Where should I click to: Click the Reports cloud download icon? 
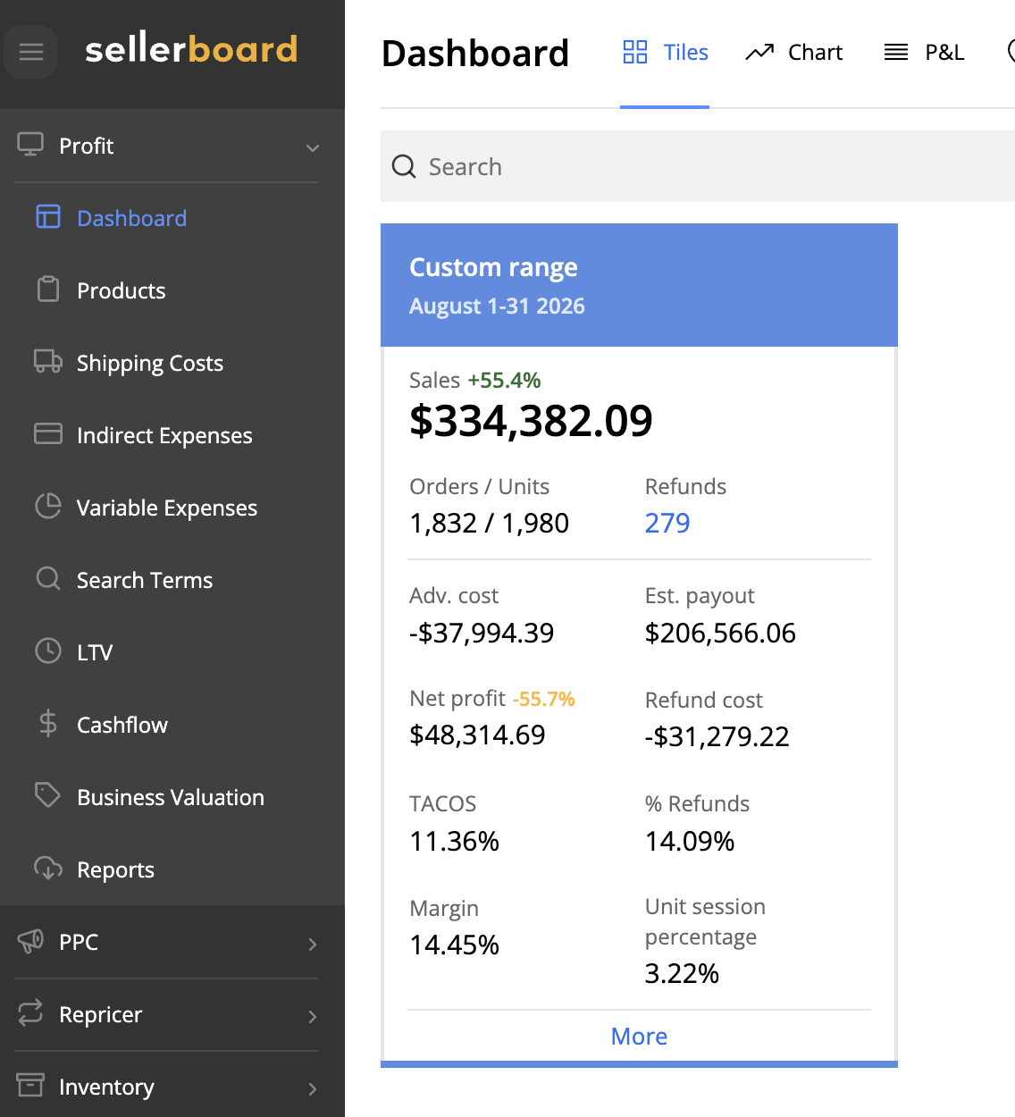point(48,869)
